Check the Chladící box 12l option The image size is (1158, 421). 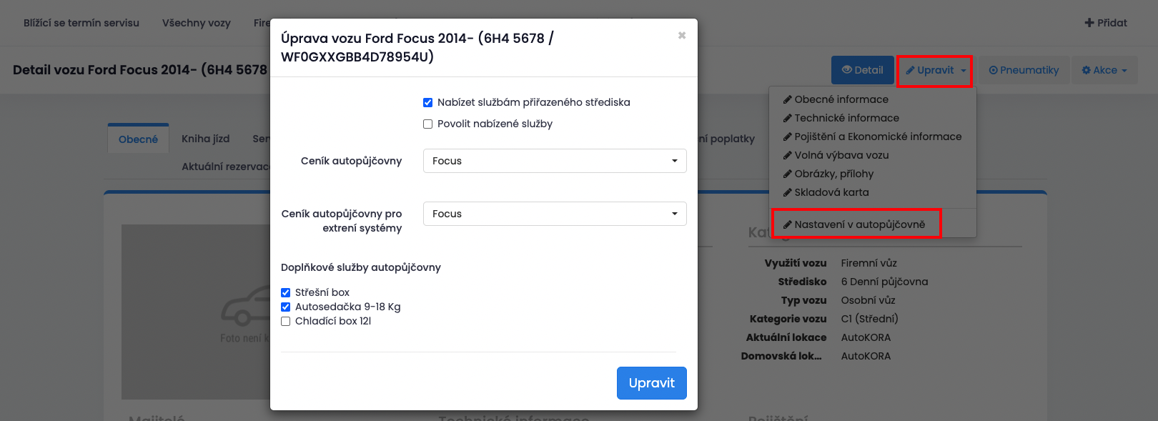coord(286,321)
